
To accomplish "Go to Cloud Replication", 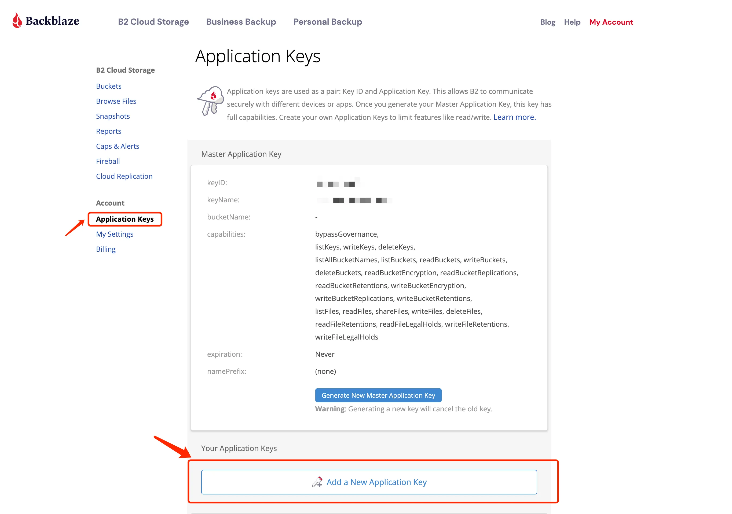I will coord(124,176).
